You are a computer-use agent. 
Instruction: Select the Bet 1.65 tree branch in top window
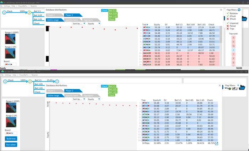pos(38,19)
